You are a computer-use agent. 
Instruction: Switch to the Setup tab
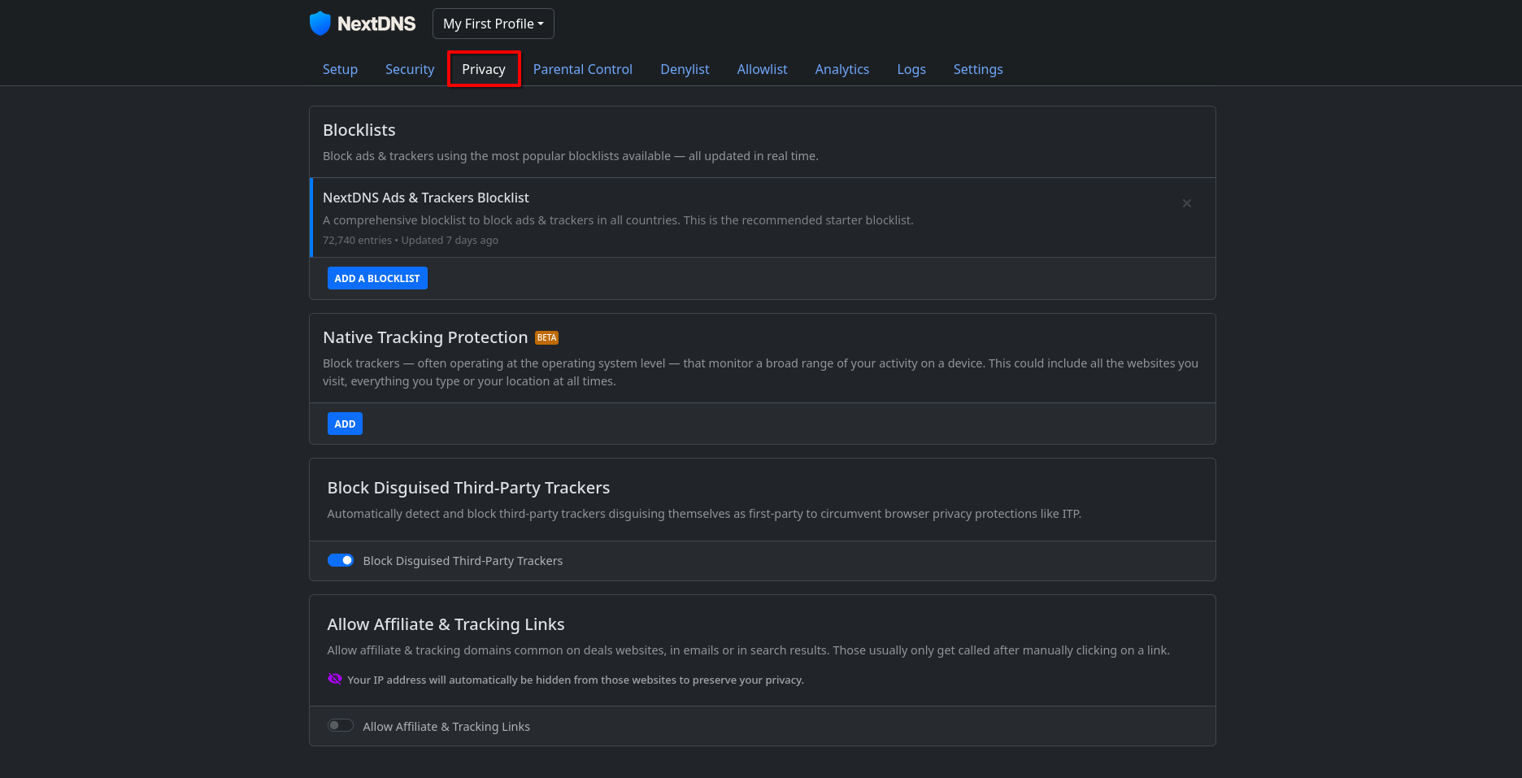[340, 69]
